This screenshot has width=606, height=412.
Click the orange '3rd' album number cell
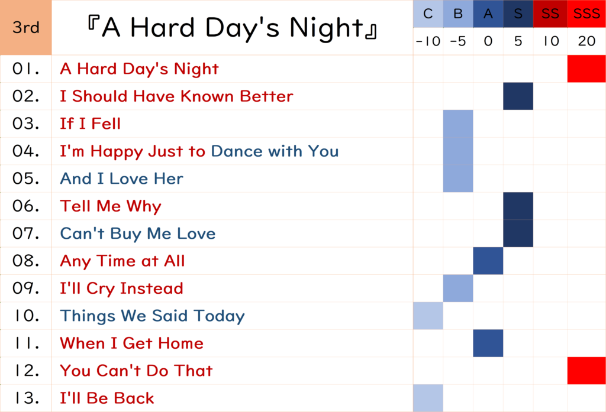pos(26,28)
